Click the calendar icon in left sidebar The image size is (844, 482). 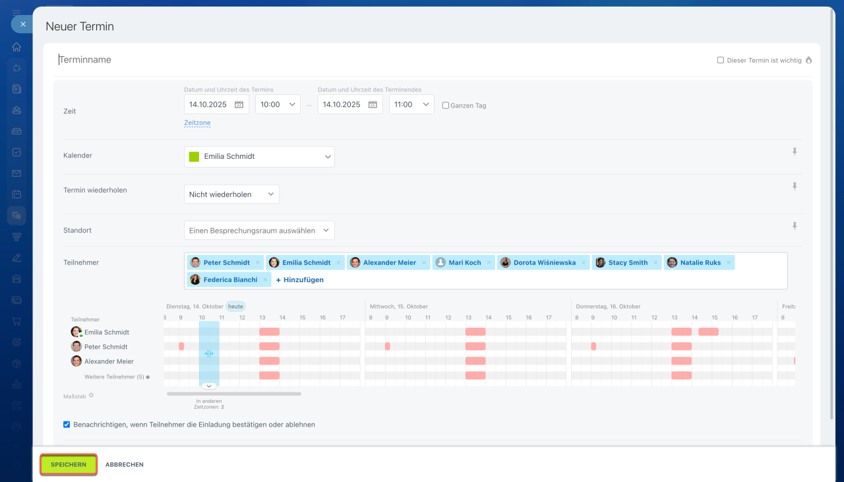point(16,195)
